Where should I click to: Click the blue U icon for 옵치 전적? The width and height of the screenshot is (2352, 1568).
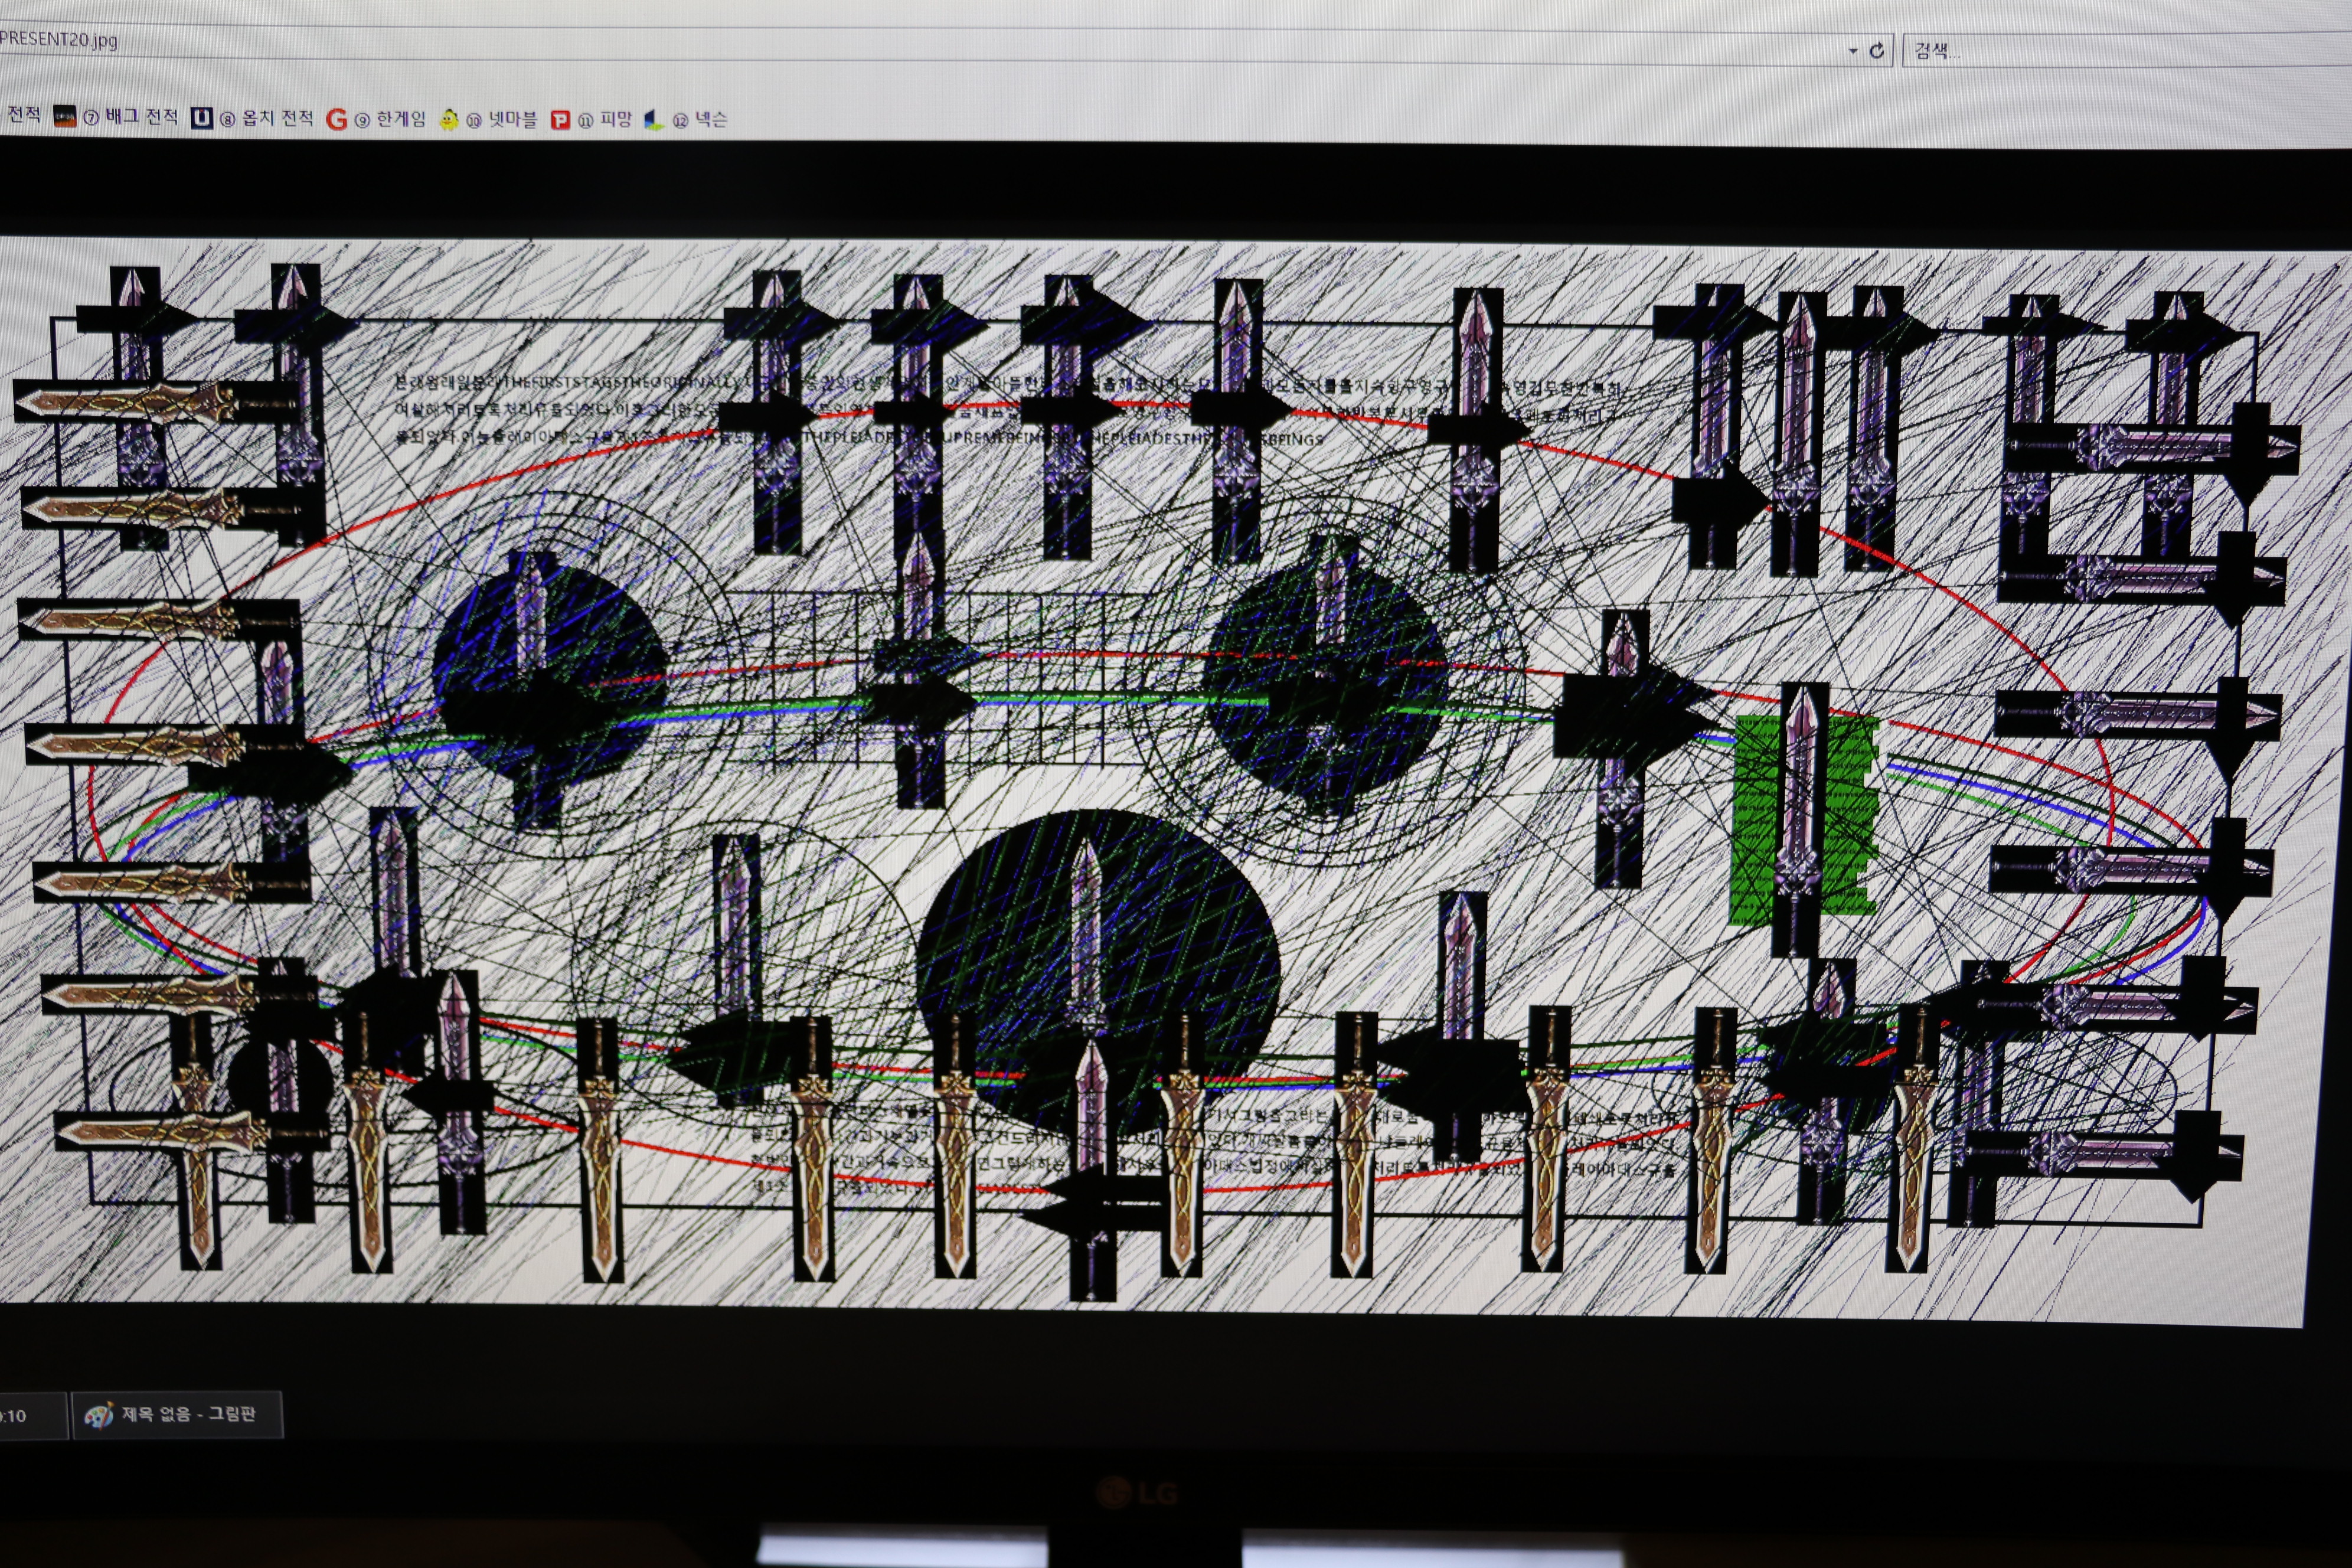point(202,118)
